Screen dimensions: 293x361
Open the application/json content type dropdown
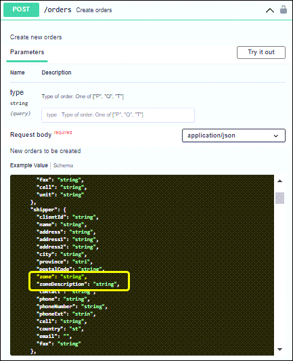(x=233, y=135)
